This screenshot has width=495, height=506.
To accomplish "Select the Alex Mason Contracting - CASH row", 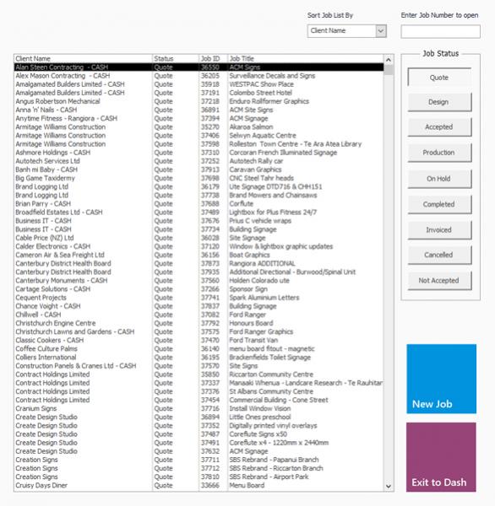I will coord(199,76).
